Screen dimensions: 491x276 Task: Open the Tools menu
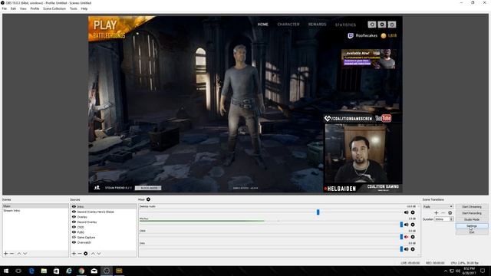tap(74, 8)
